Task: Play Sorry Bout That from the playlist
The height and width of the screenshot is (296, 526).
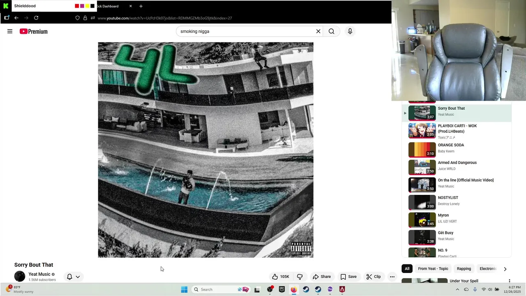Action: 457,113
